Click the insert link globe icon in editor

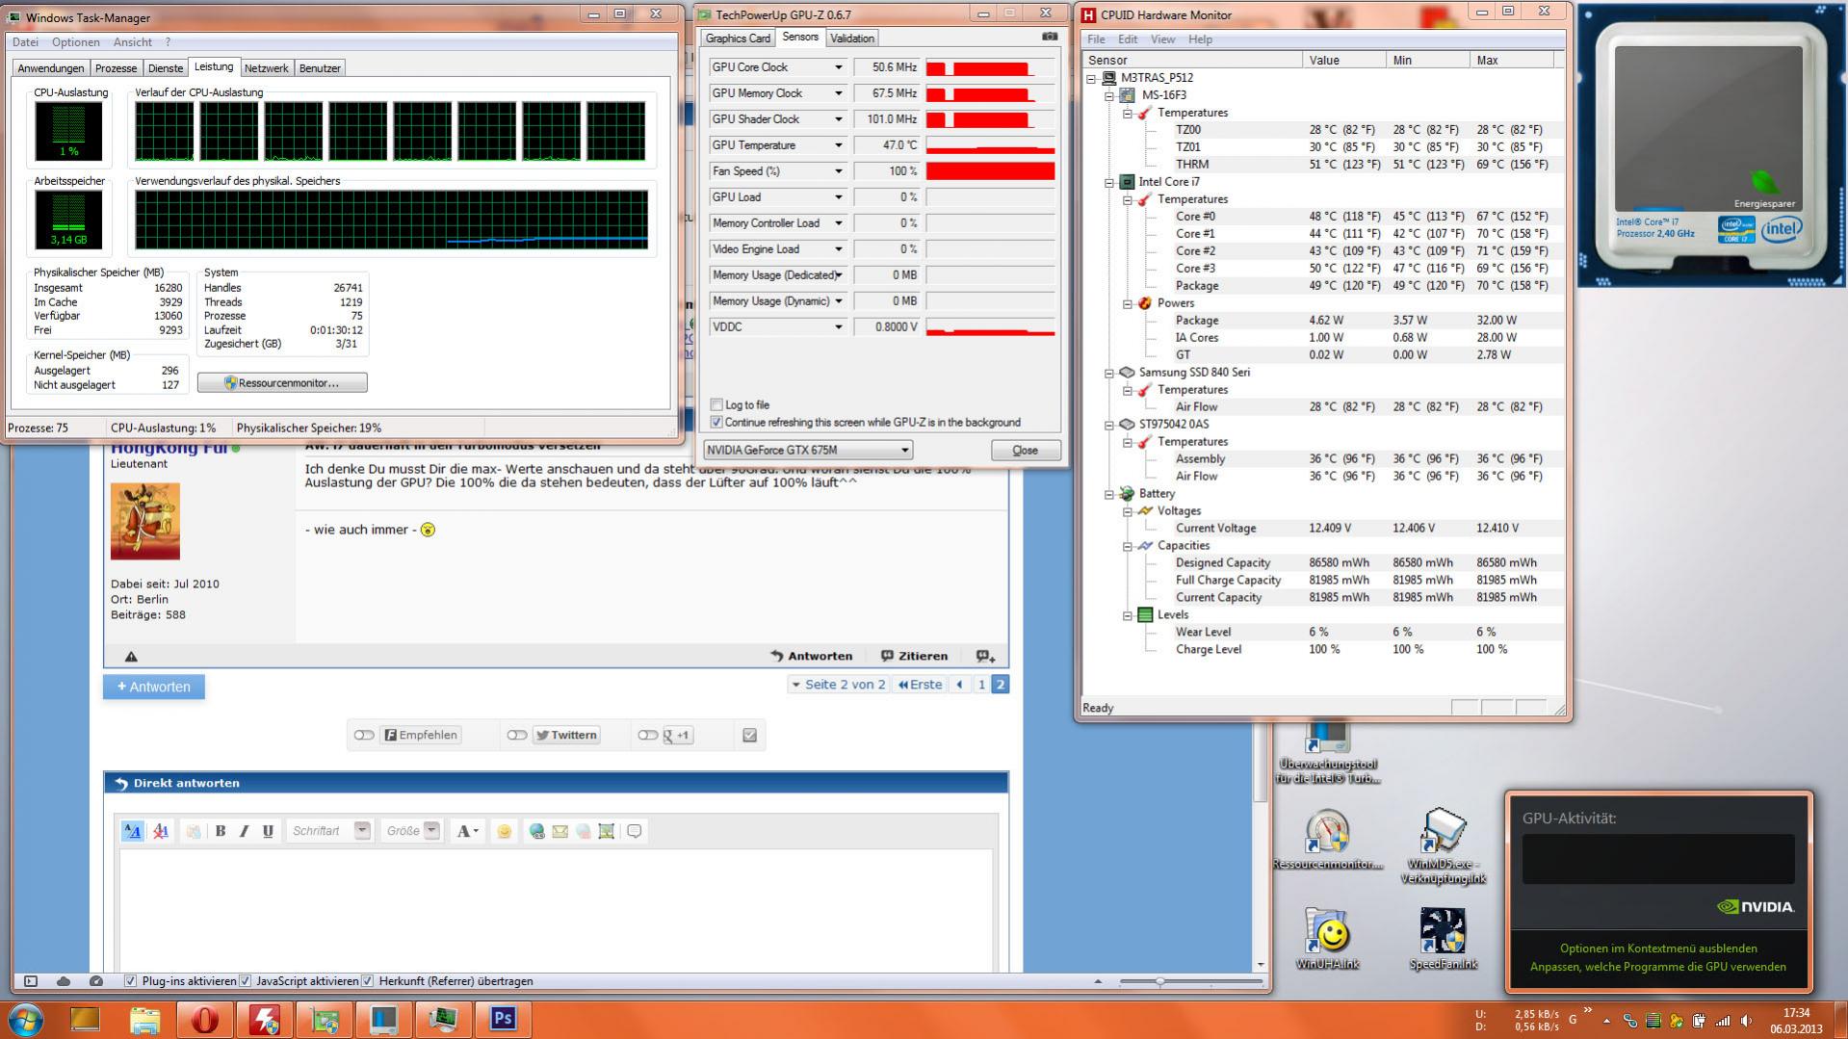[x=536, y=831]
